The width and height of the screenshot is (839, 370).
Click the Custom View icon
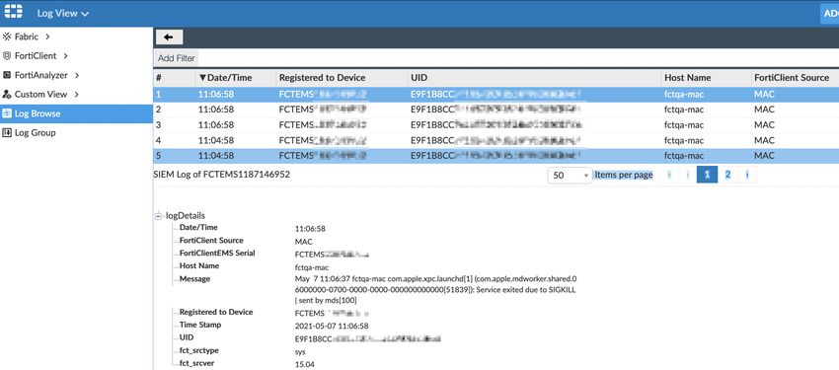(x=7, y=94)
